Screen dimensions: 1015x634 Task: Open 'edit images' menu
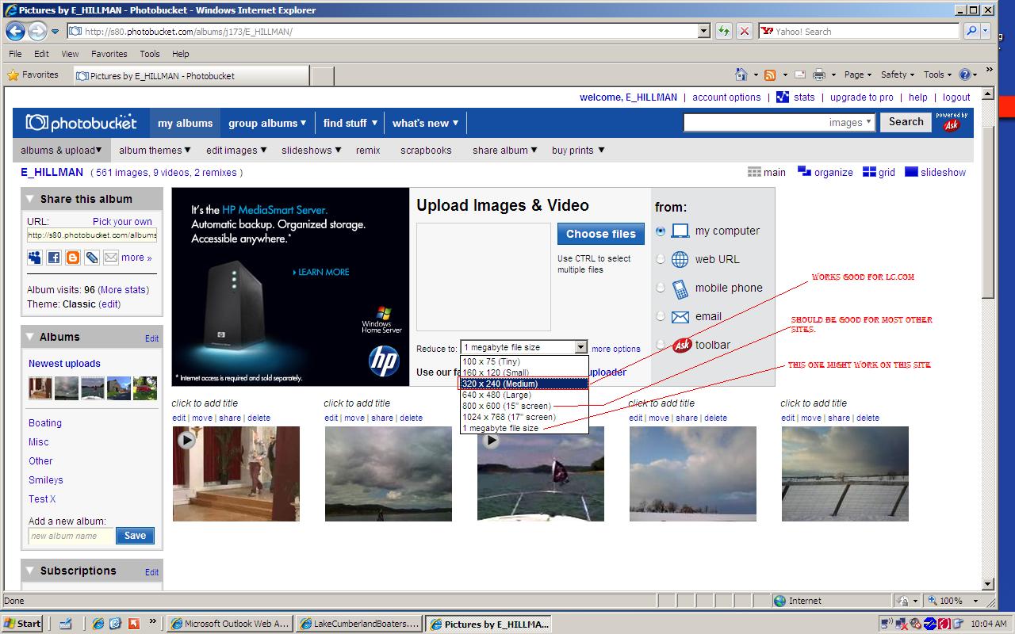(236, 150)
